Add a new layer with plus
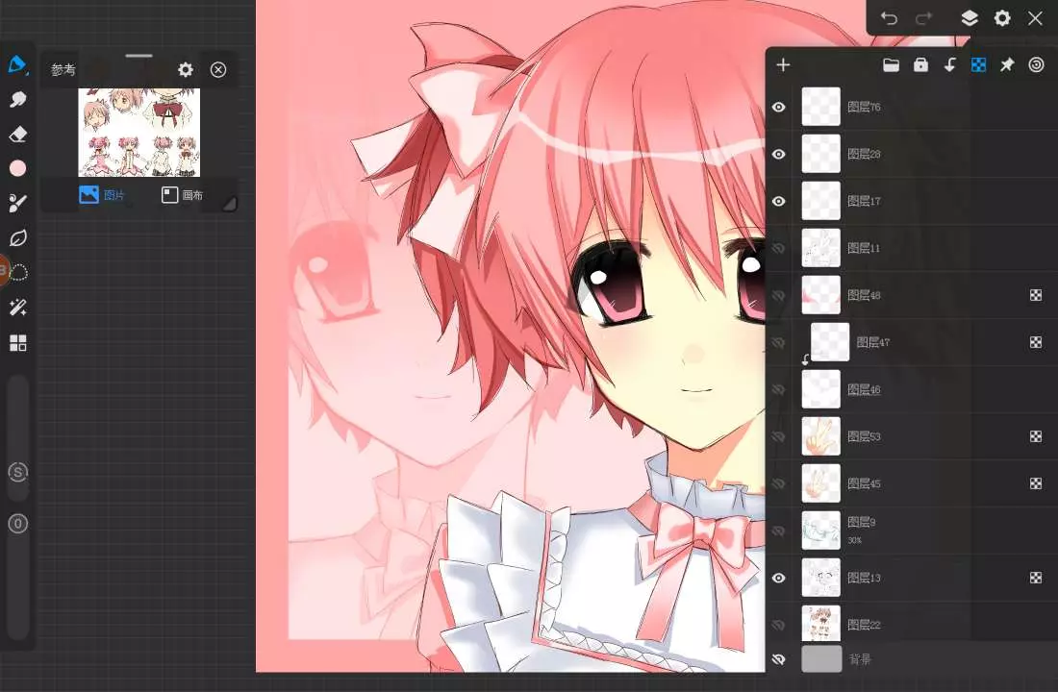 tap(783, 64)
